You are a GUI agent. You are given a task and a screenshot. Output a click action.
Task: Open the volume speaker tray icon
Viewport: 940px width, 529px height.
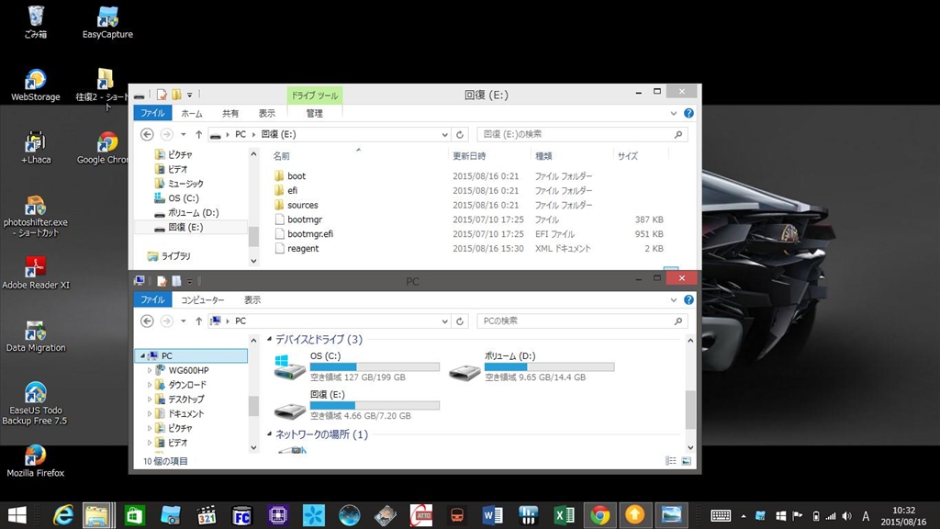point(846,516)
